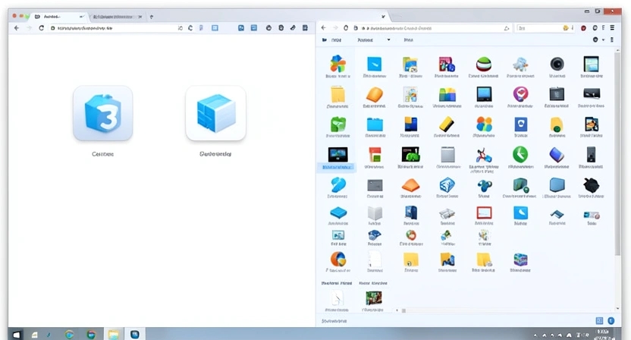The height and width of the screenshot is (340, 631).
Task: Open the photo thumbnail in the bottom section
Action: [x=373, y=298]
